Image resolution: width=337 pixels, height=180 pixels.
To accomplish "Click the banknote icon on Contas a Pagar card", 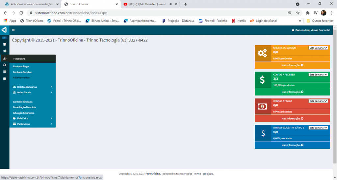I will click(262, 106).
